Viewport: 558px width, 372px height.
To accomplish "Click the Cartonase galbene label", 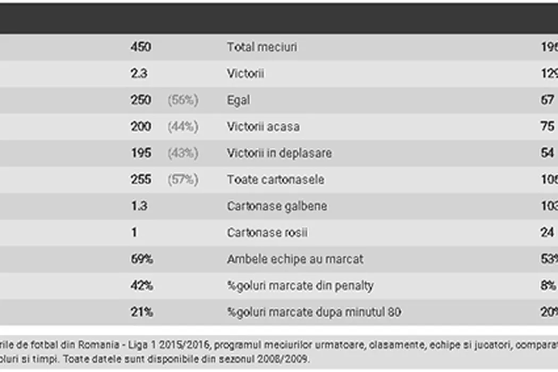I will pos(277,206).
